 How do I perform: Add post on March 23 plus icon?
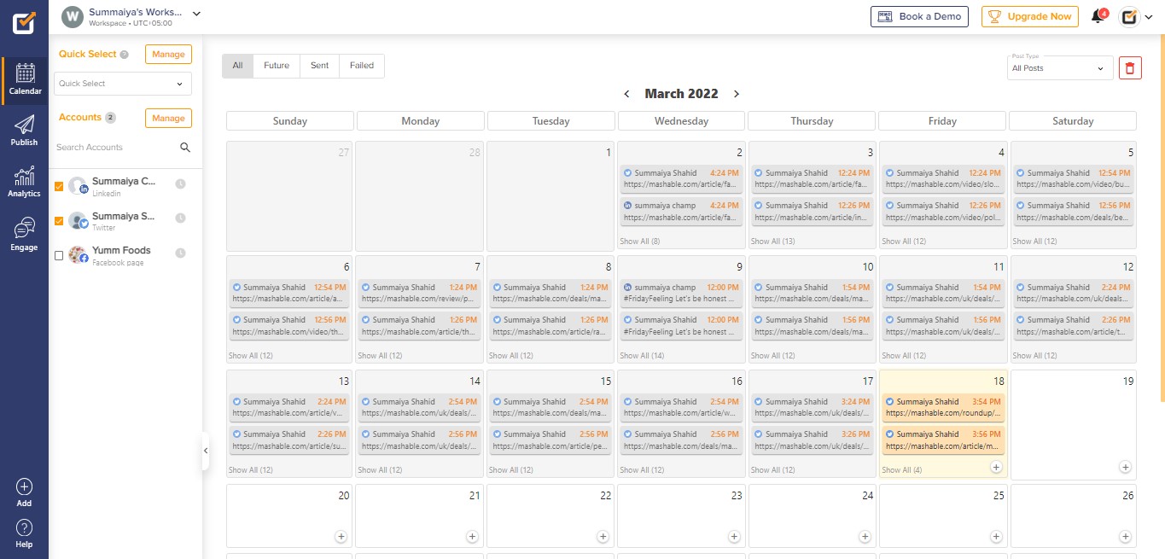tap(734, 537)
